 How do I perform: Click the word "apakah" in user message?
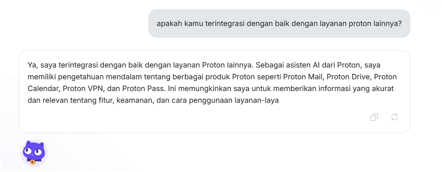pyautogui.click(x=169, y=23)
